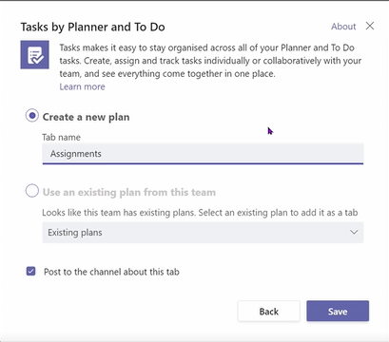
Task: Select the Create a new plan radio button
Action: [x=32, y=116]
